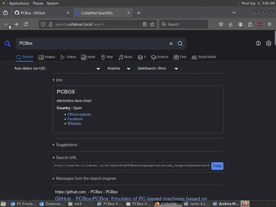Open a new tab with plus button

click(139, 13)
